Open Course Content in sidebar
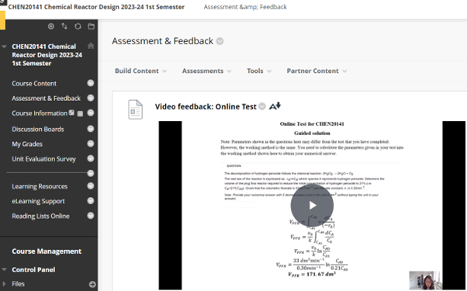This screenshot has width=467, height=291. 34,83
